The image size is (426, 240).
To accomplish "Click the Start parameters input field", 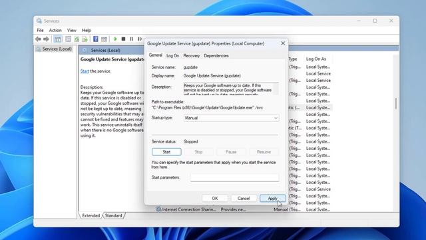I will pyautogui.click(x=234, y=177).
